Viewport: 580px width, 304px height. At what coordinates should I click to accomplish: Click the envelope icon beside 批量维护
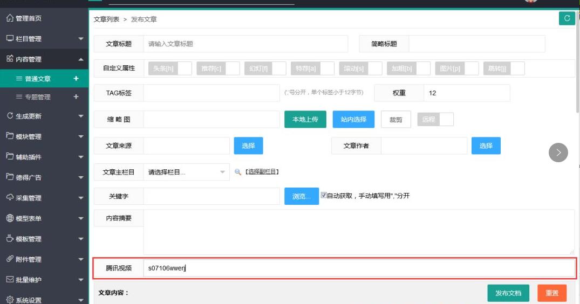10,279
